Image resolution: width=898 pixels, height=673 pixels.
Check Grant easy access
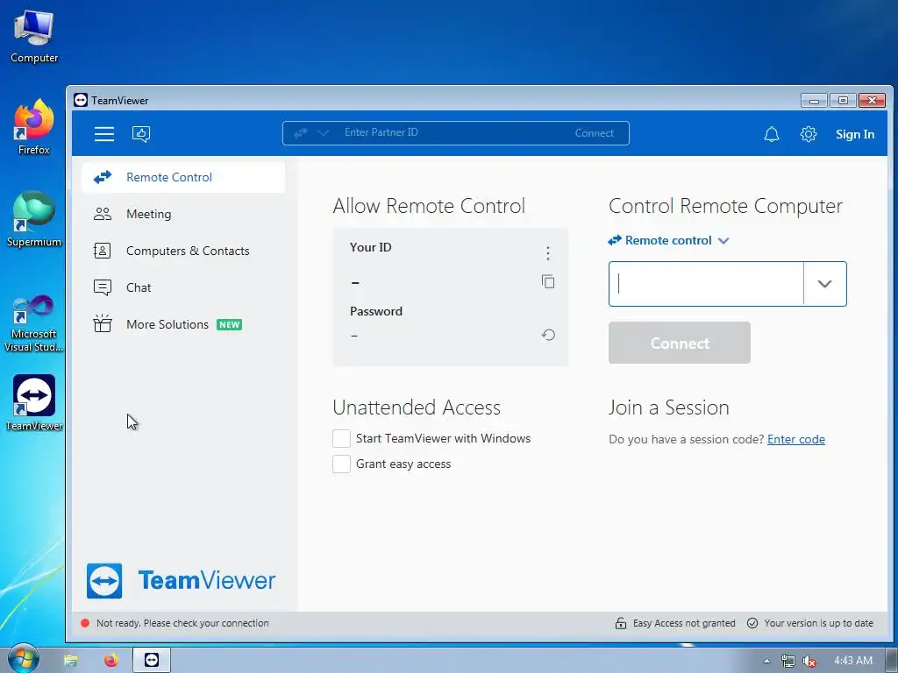point(341,464)
